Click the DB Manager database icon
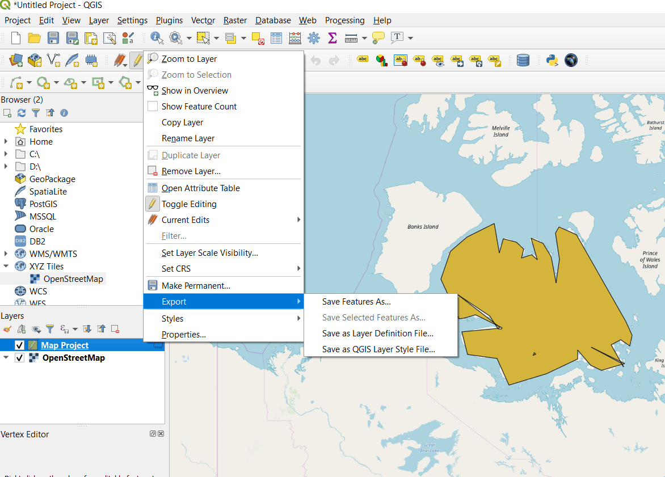Screen dimensions: 665x477 (523, 60)
